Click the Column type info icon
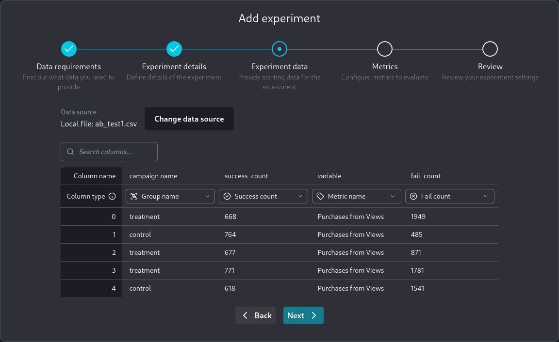Image resolution: width=559 pixels, height=342 pixels. pos(112,196)
